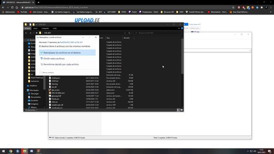Click the Explorer file list vertical scrollbar

182,56
